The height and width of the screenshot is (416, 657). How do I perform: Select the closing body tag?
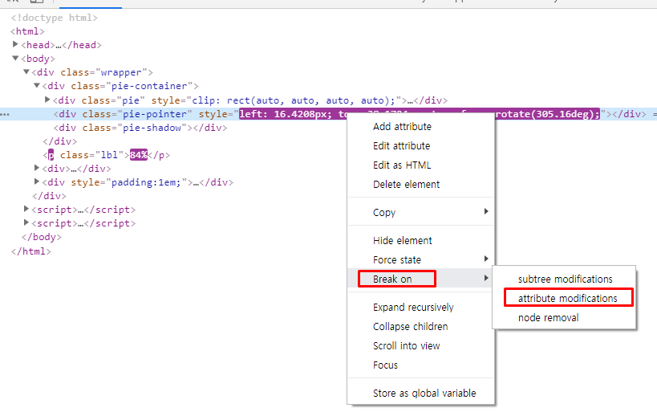click(42, 238)
